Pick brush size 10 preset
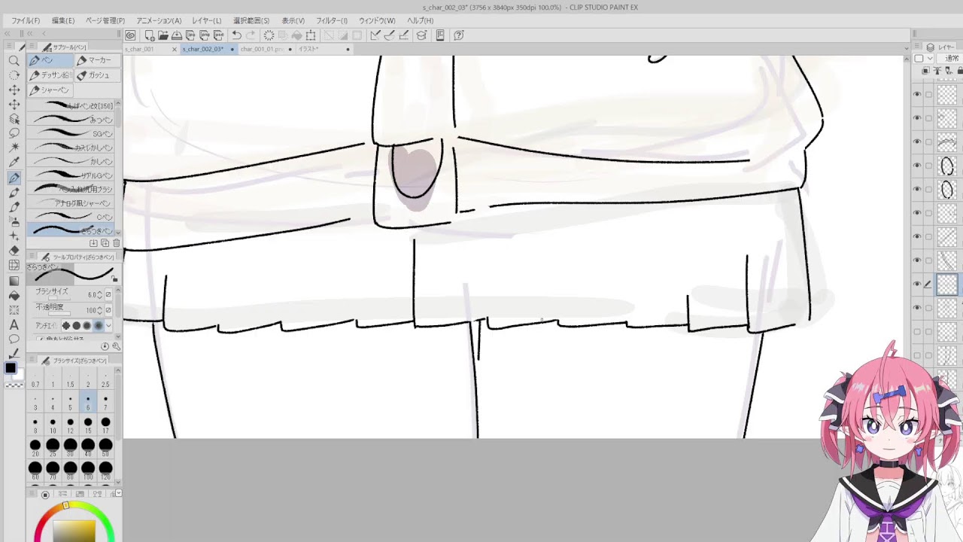963x542 pixels. click(x=53, y=425)
